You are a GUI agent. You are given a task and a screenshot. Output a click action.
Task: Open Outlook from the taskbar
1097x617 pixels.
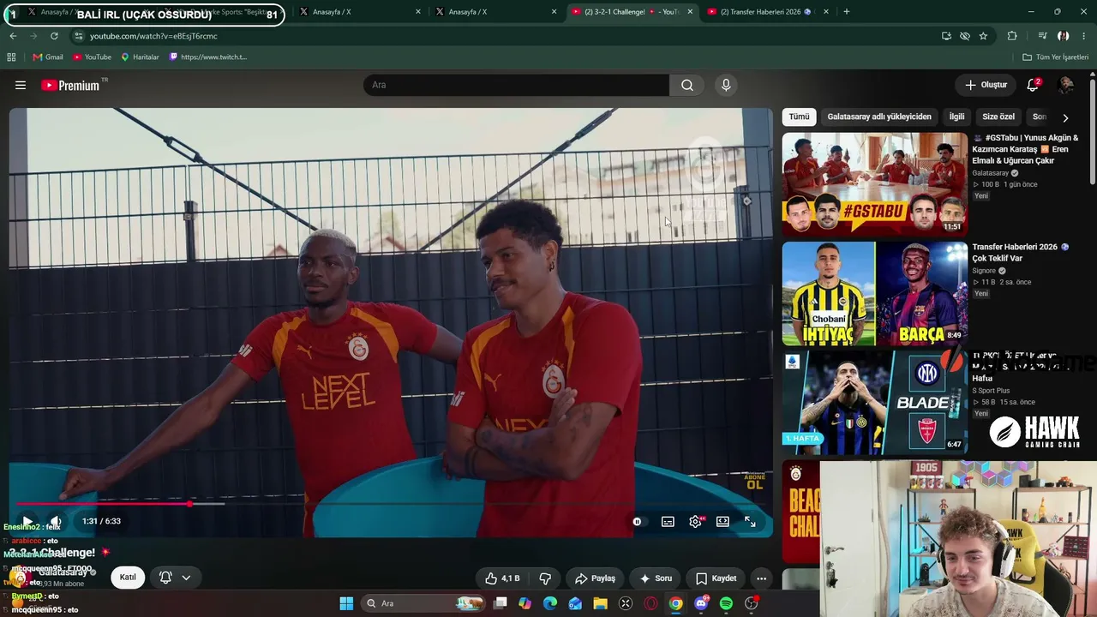575,603
